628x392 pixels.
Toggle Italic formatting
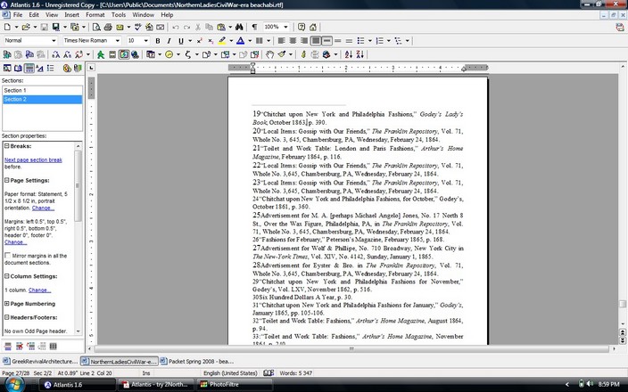tap(169, 41)
